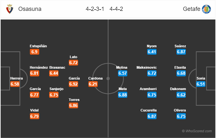Click the 4-2-3-1 formation label
Image resolution: width=216 pixels, height=138 pixels.
tap(95, 9)
